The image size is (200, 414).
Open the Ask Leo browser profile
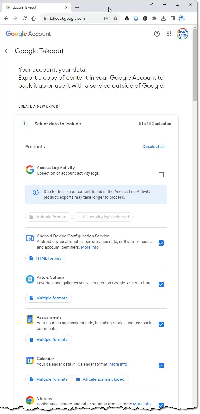point(182,18)
